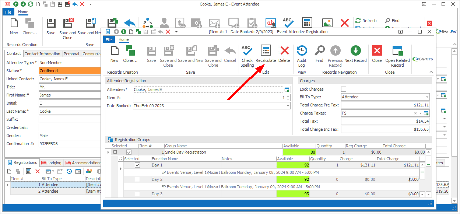Click the calculator icon in the main Event Attendee ribbon
Screen dimensions: 460x214
click(307, 23)
